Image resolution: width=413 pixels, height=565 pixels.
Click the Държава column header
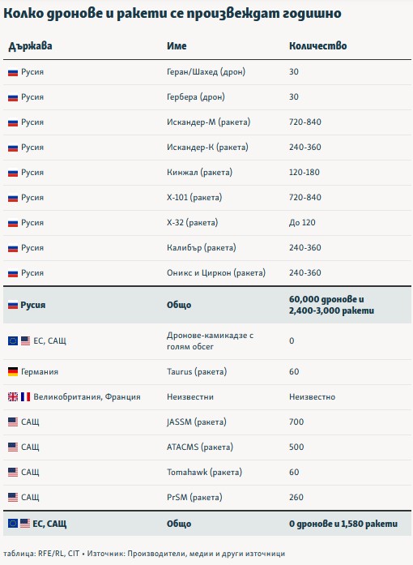(30, 46)
